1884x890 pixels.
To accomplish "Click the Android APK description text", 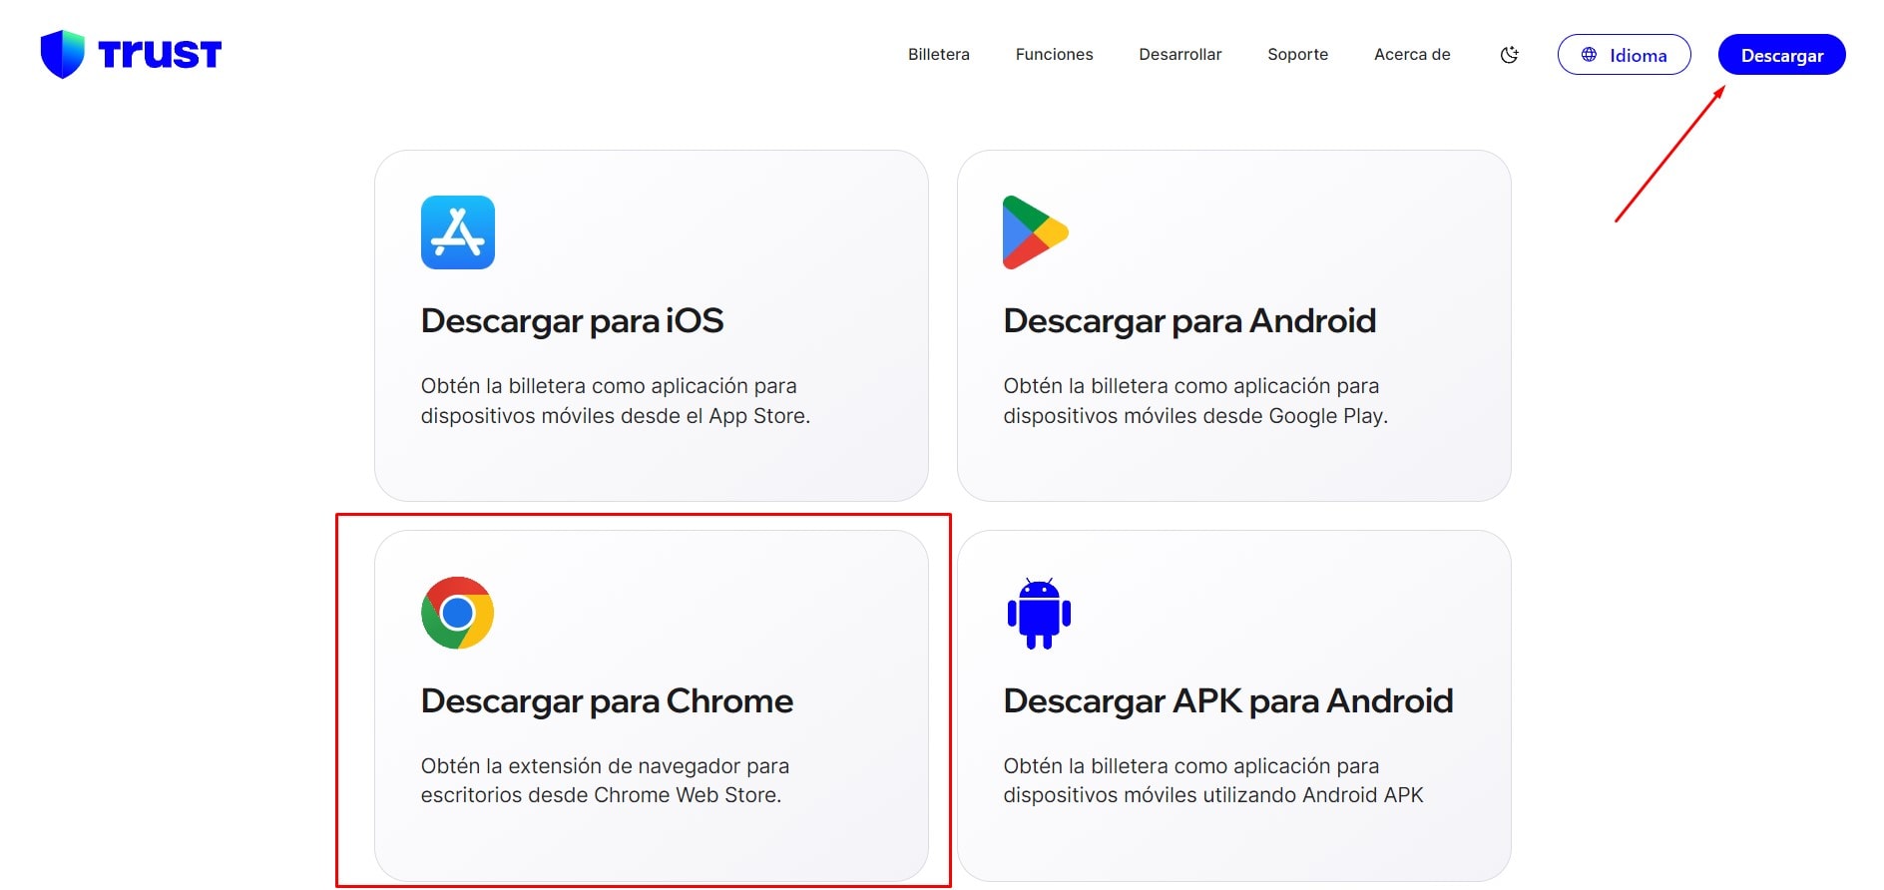I will (1213, 780).
